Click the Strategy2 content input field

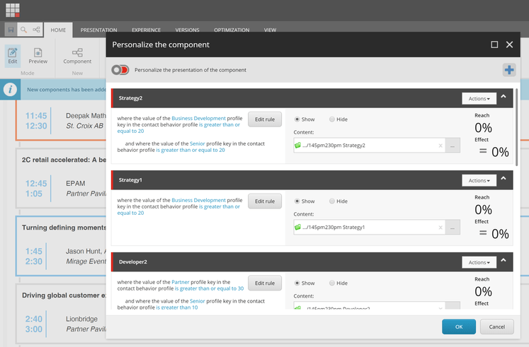pos(370,146)
